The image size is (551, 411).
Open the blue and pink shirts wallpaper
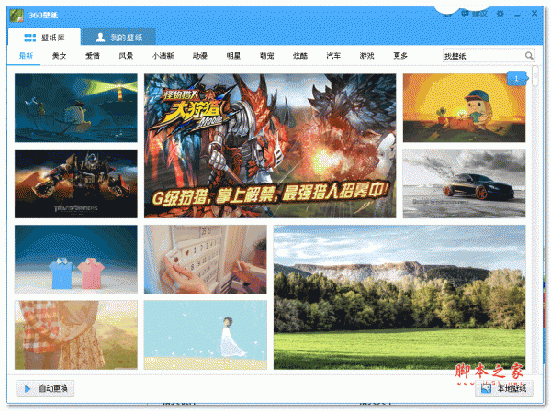(76, 260)
